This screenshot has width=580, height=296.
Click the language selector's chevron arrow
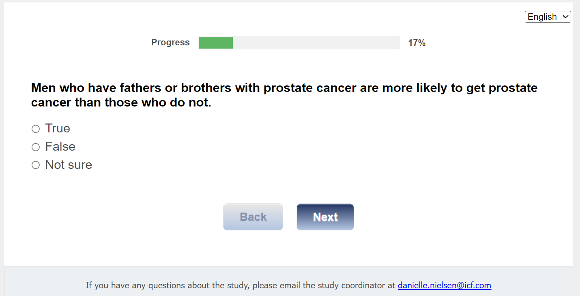565,17
